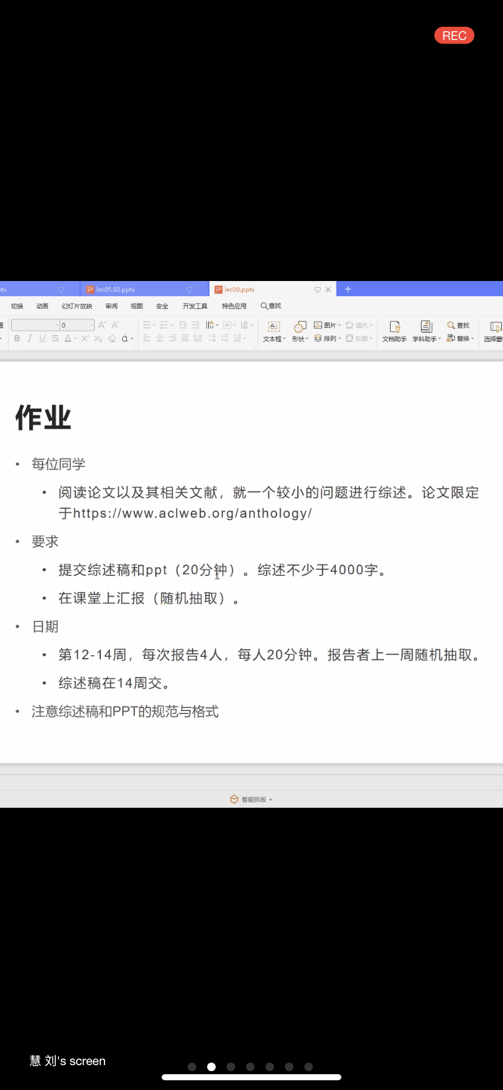Click the bullet text 每位同学
503x1090 pixels.
click(x=58, y=464)
